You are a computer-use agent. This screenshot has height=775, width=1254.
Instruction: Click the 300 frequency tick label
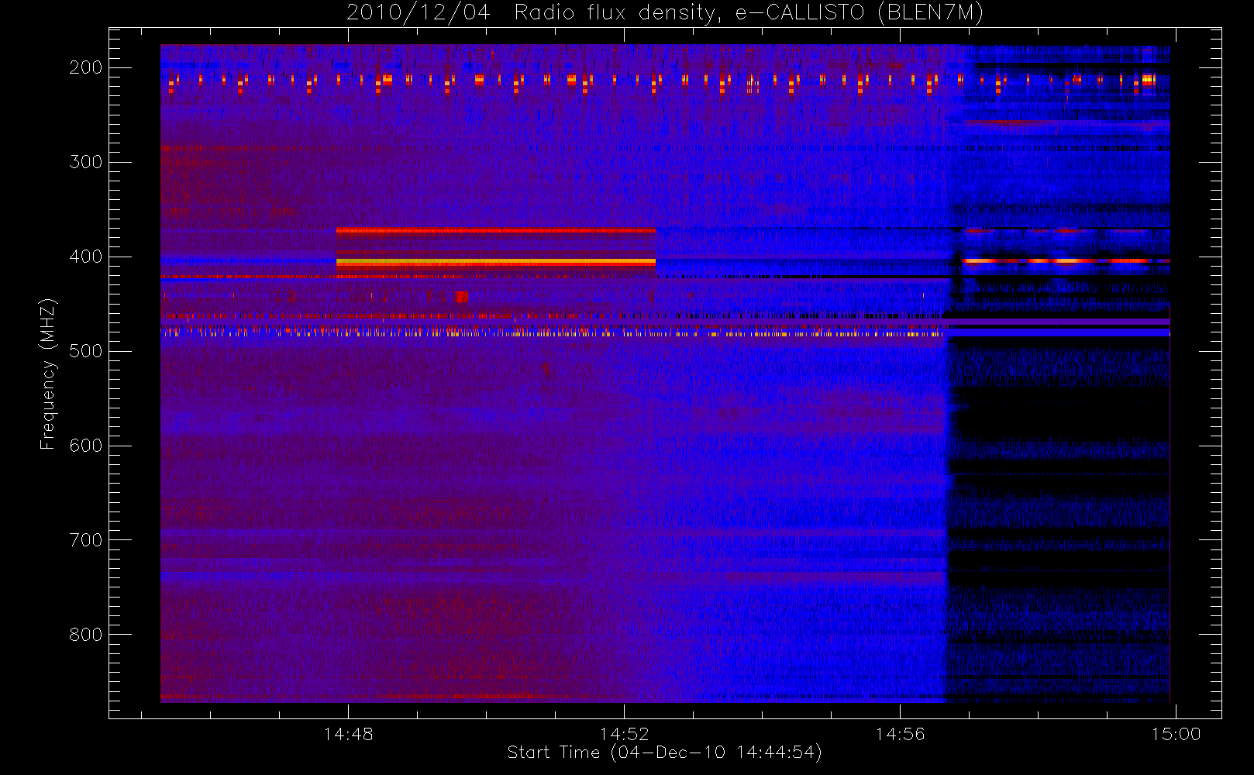pos(85,162)
